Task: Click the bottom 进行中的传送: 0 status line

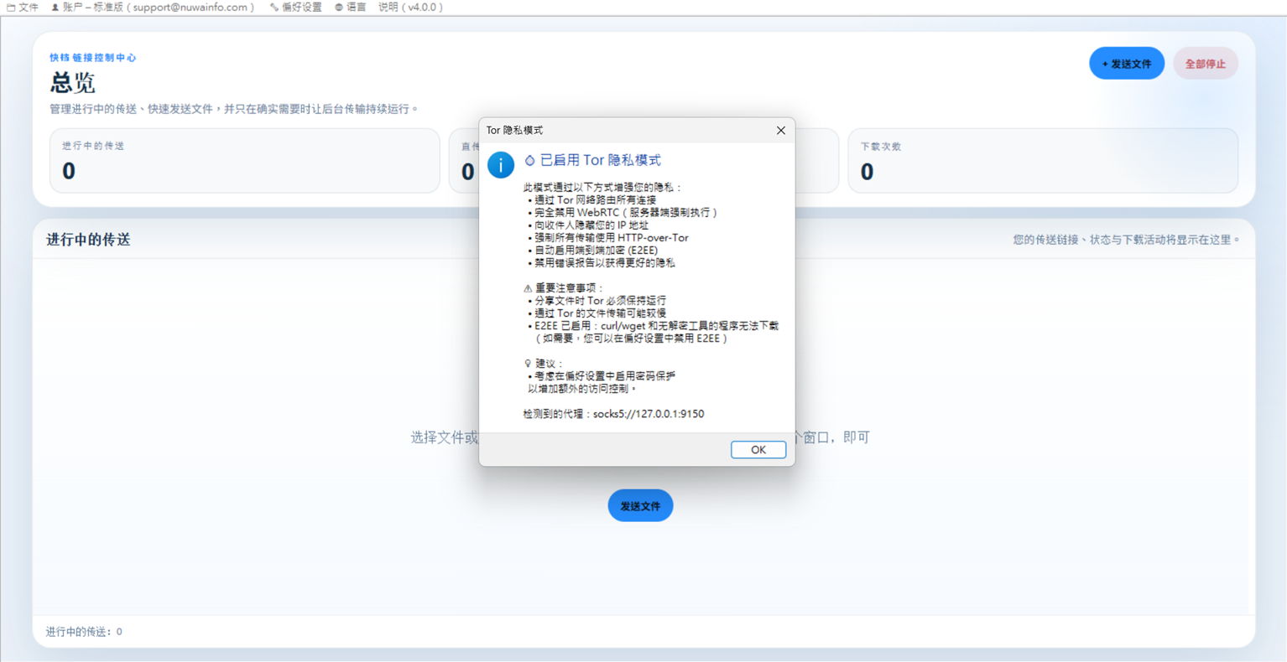Action: [x=84, y=632]
